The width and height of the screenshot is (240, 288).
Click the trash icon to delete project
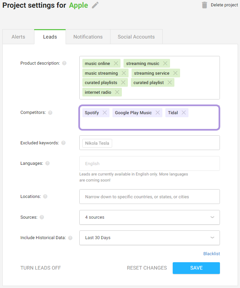tap(205, 5)
